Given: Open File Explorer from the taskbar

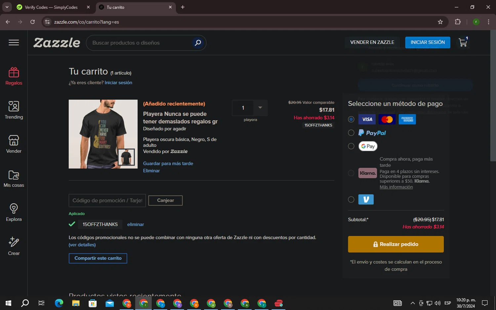Looking at the screenshot, I should pyautogui.click(x=76, y=303).
